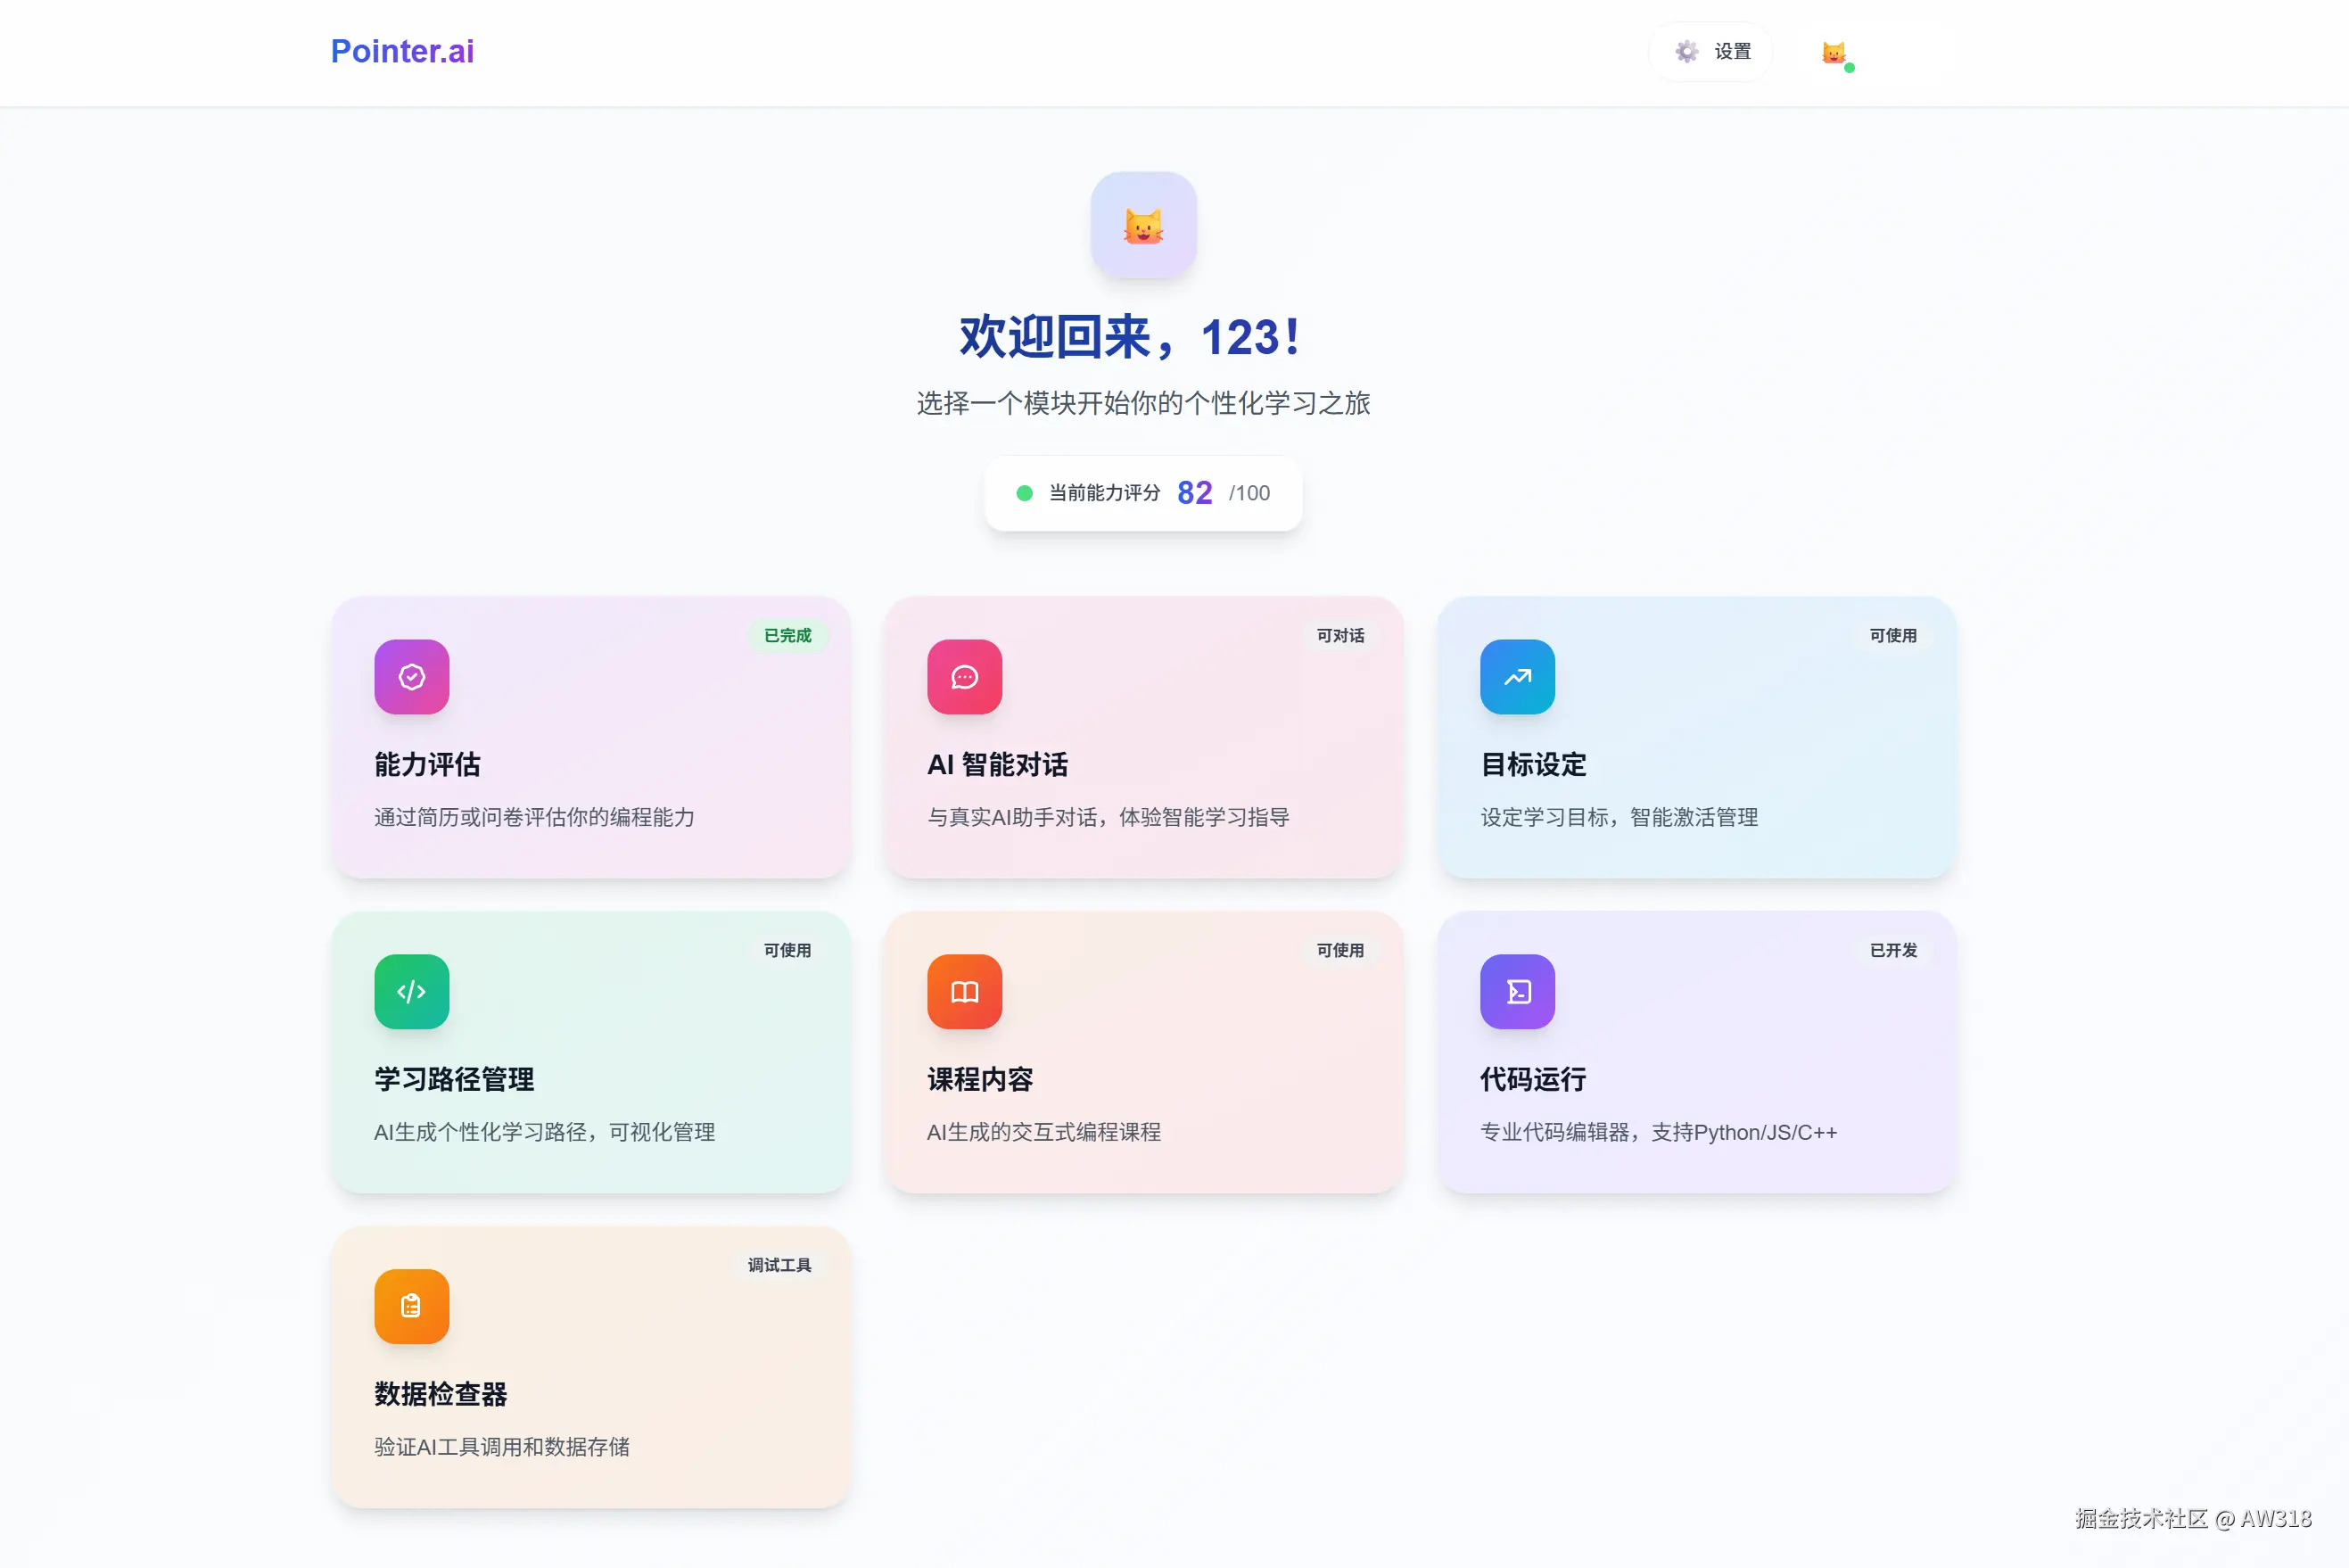
Task: Click the blue trending-arrow goal icon
Action: [x=1516, y=677]
